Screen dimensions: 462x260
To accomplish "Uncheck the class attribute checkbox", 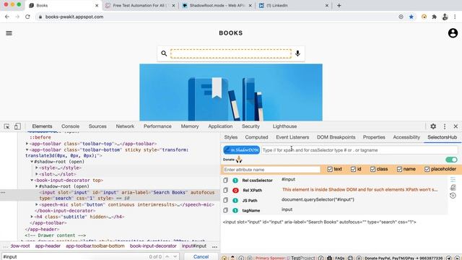I will [372, 169].
